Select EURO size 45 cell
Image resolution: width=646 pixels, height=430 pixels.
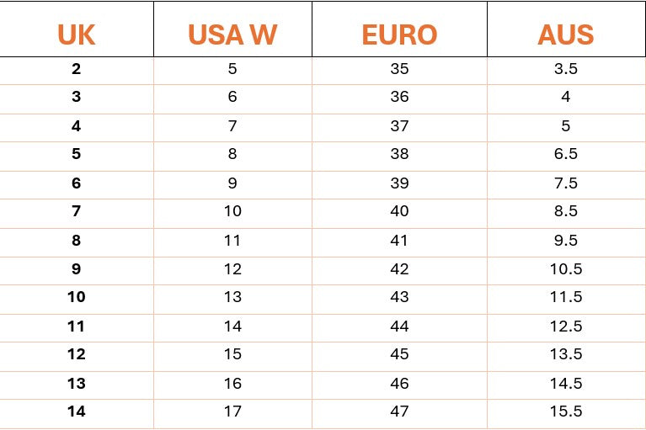[x=399, y=355]
